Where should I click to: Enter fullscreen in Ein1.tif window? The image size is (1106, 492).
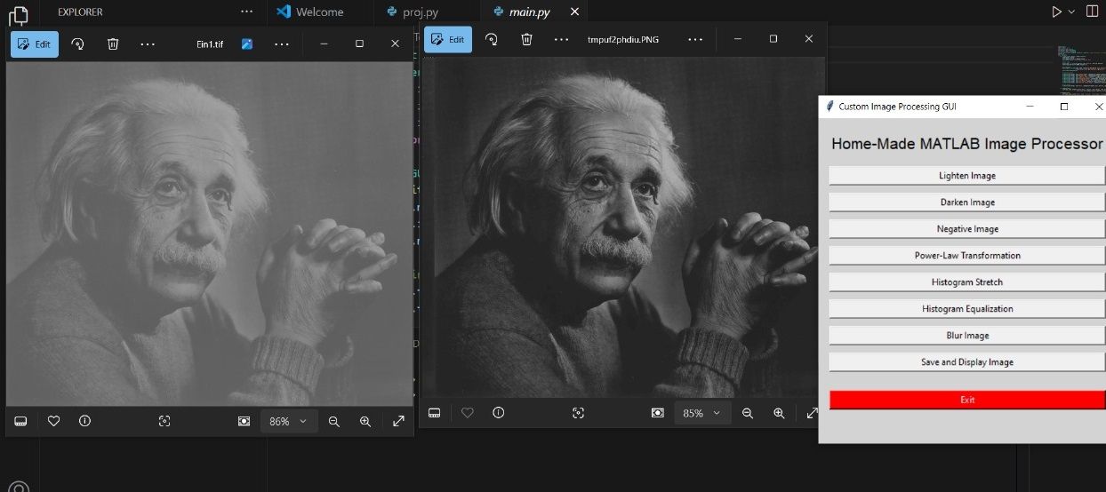398,421
